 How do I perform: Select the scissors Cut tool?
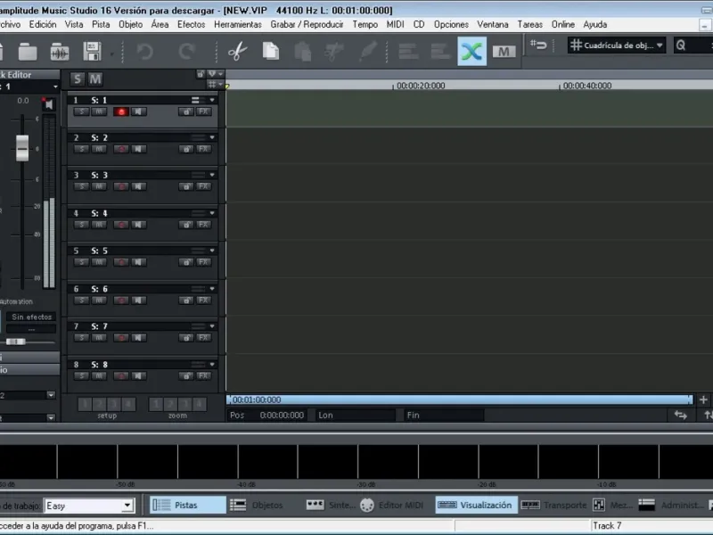point(237,52)
